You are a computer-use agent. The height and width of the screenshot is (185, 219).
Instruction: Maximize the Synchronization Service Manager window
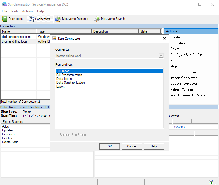click(x=200, y=4)
